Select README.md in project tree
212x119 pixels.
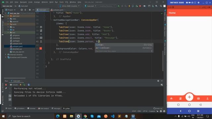click(x=17, y=49)
